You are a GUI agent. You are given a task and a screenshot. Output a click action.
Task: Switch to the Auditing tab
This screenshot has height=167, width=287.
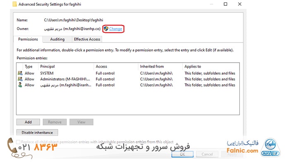57,39
